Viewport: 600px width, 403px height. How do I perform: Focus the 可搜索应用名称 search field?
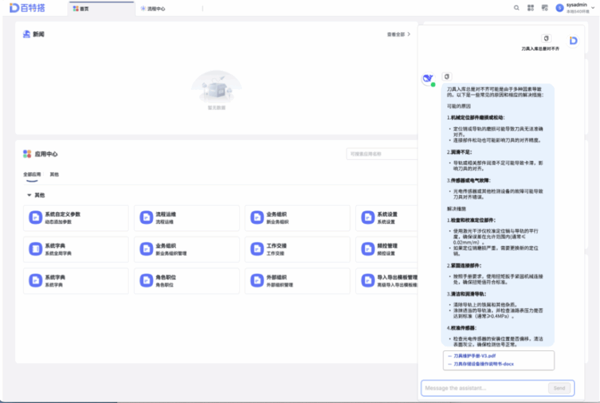pyautogui.click(x=381, y=154)
